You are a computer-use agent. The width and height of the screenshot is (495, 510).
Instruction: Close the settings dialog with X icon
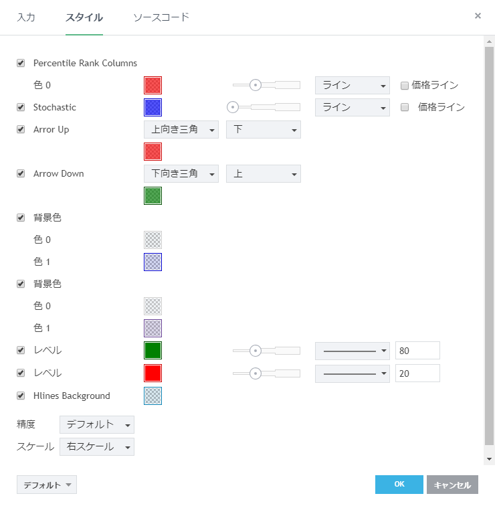pyautogui.click(x=478, y=15)
